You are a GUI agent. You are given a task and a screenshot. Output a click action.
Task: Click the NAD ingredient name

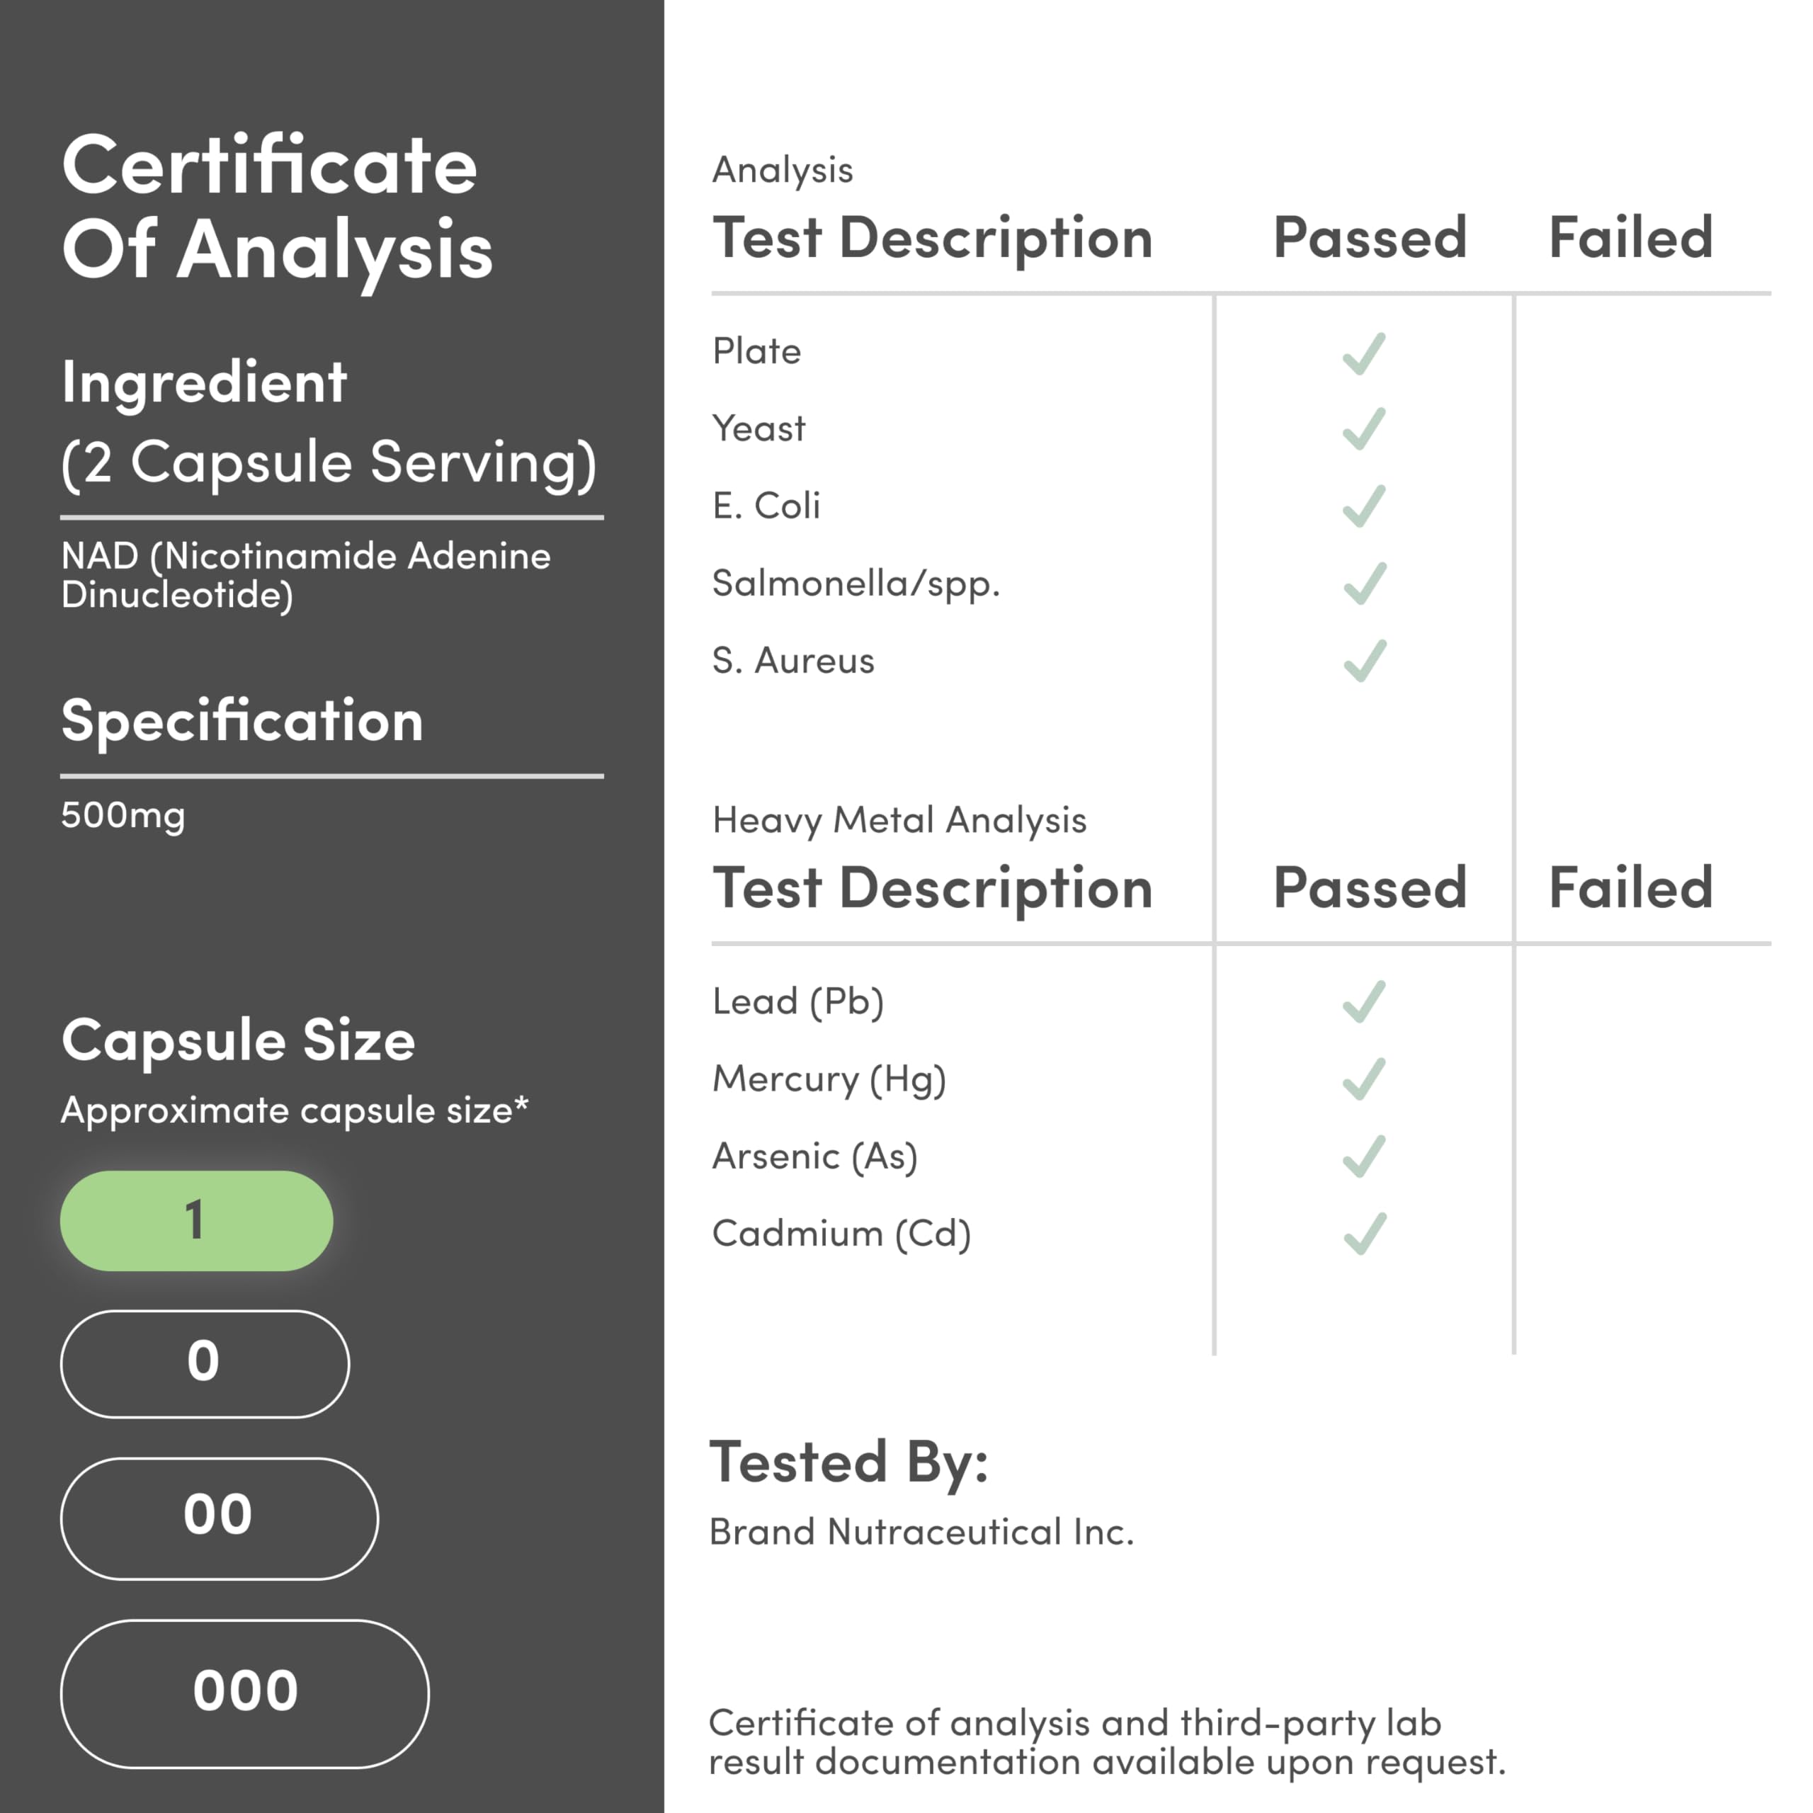[x=305, y=575]
